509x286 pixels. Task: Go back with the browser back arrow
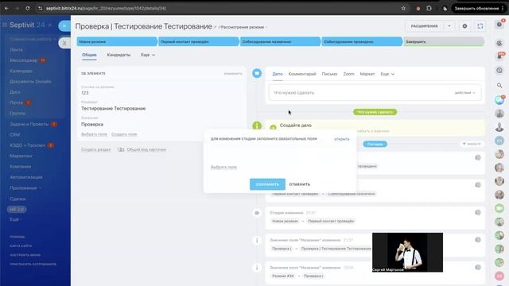6,9
